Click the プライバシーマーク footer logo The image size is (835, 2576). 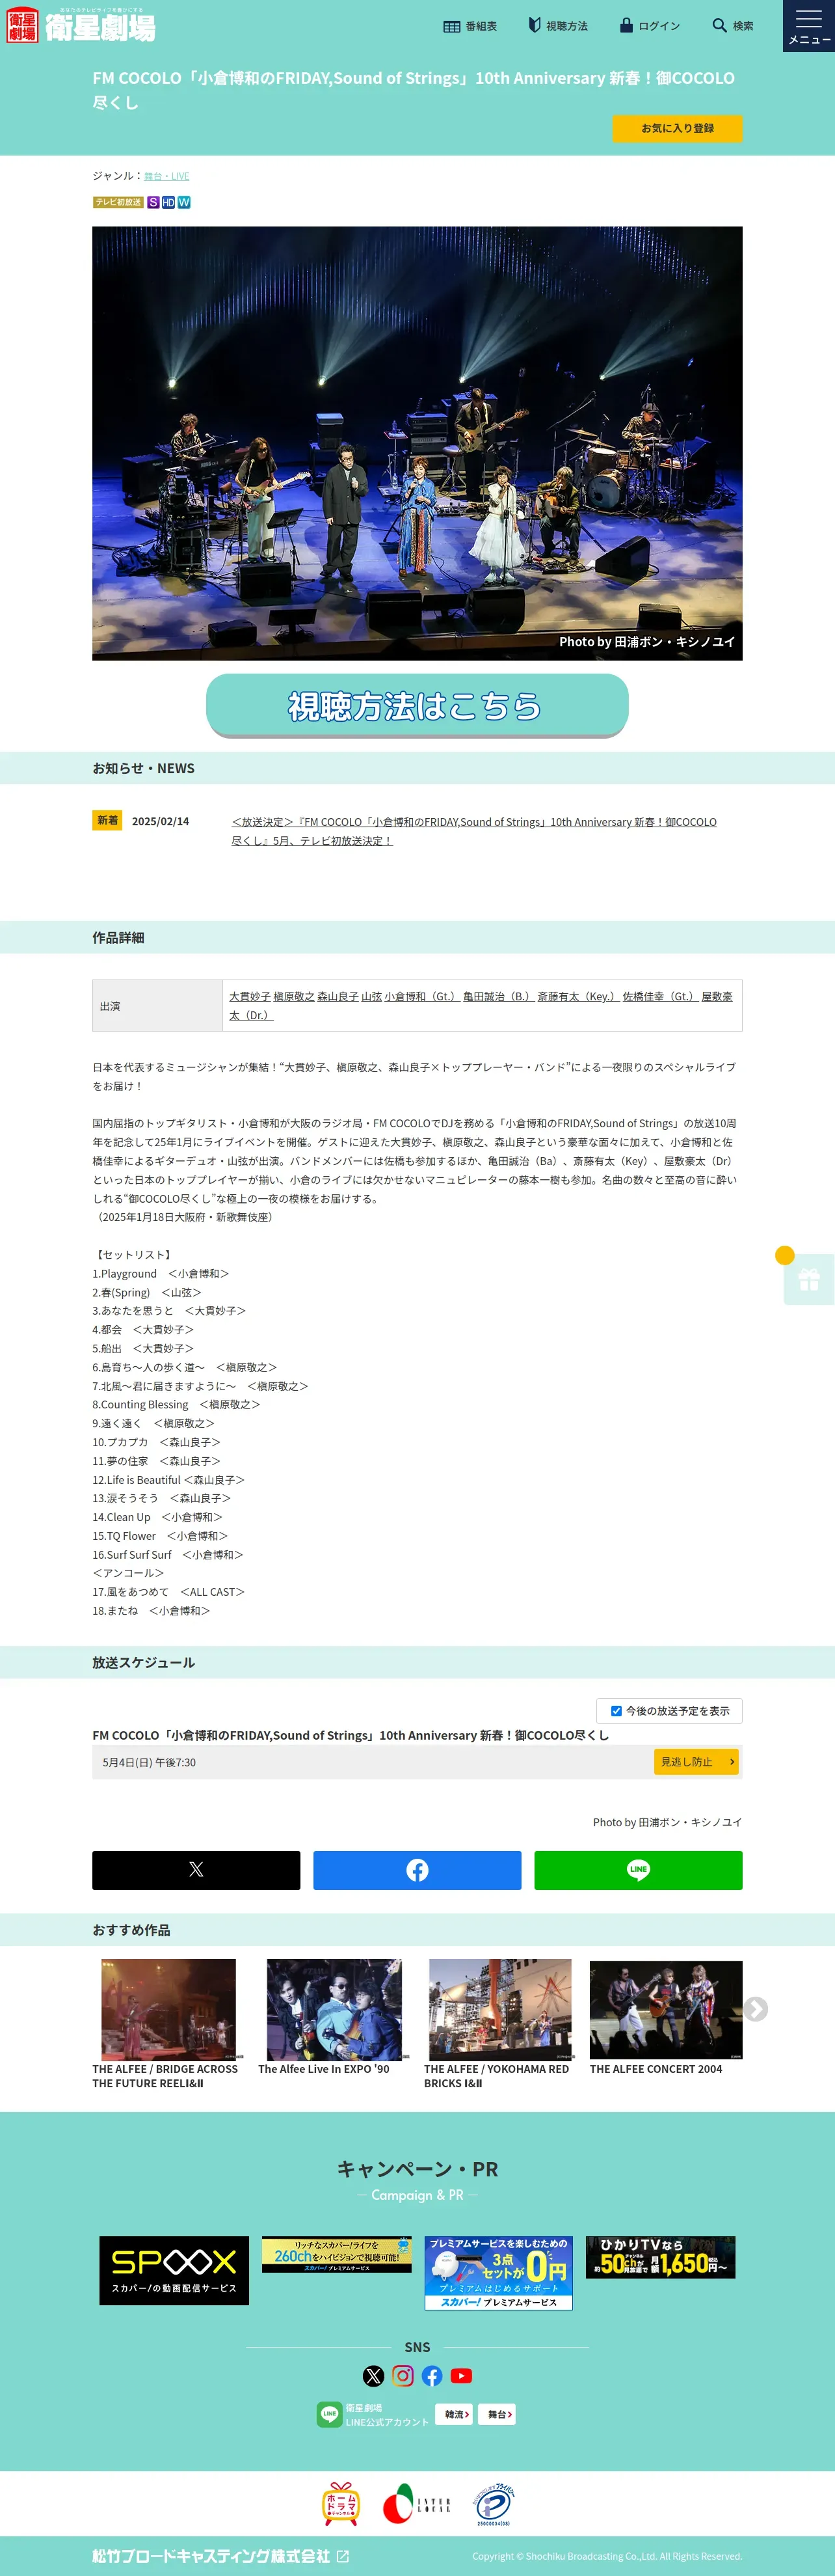(494, 2505)
